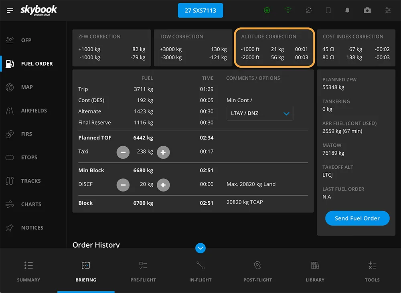Open notifications bell icon
Screen dimensions: 401x293
[347, 10]
